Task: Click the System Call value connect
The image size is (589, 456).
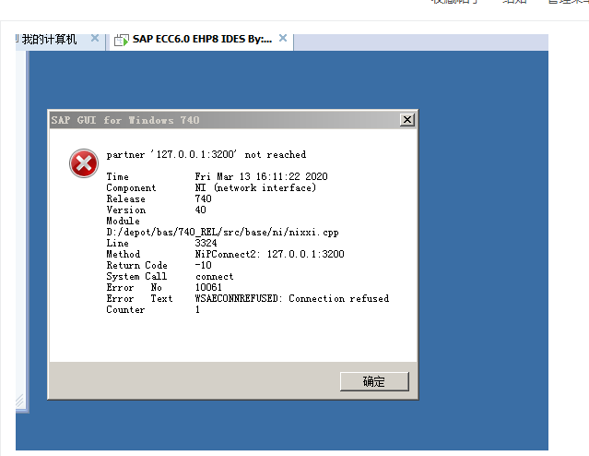Action: pyautogui.click(x=215, y=277)
